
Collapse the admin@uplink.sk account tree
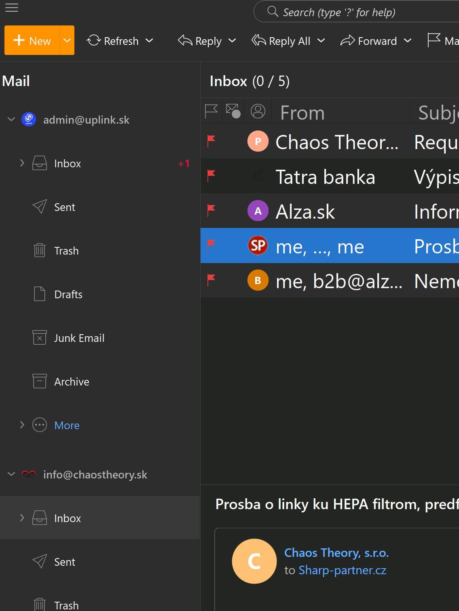click(11, 120)
